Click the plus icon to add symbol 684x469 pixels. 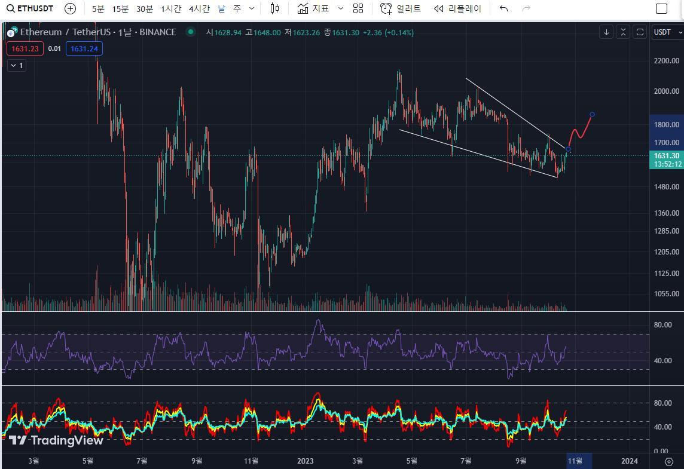[x=70, y=8]
